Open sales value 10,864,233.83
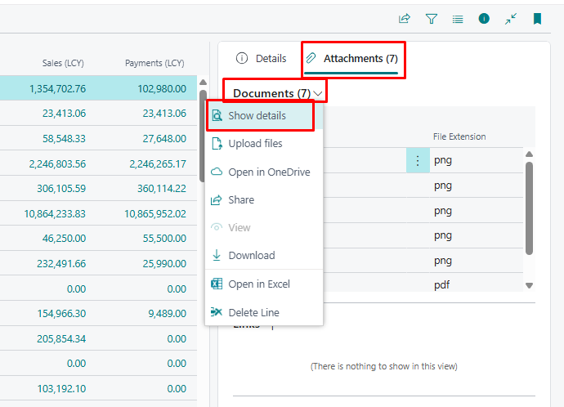564x407 pixels. pyautogui.click(x=55, y=214)
